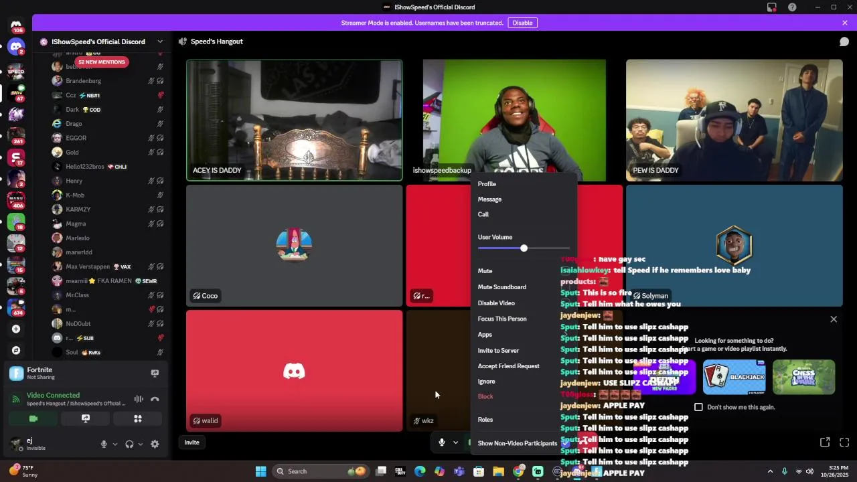857x482 pixels.
Task: Expand Apps submenu
Action: [x=524, y=335]
